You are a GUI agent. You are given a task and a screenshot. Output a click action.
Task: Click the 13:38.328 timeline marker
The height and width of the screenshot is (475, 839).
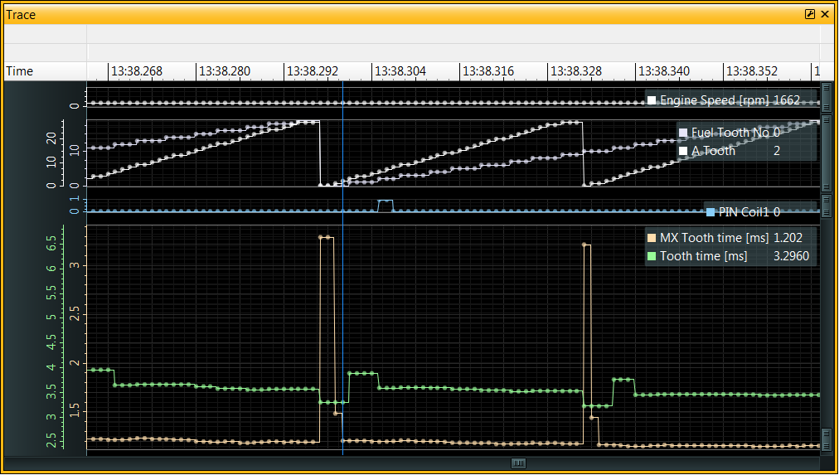[x=575, y=71]
